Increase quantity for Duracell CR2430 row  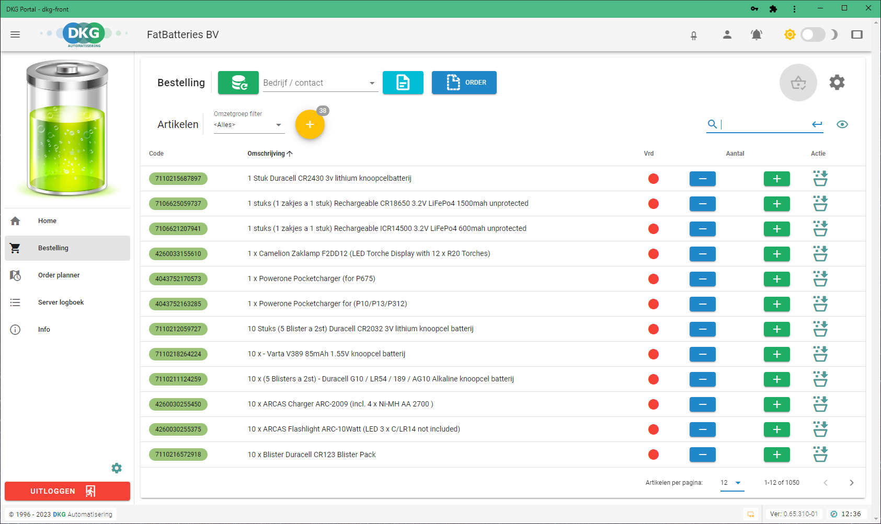(777, 179)
